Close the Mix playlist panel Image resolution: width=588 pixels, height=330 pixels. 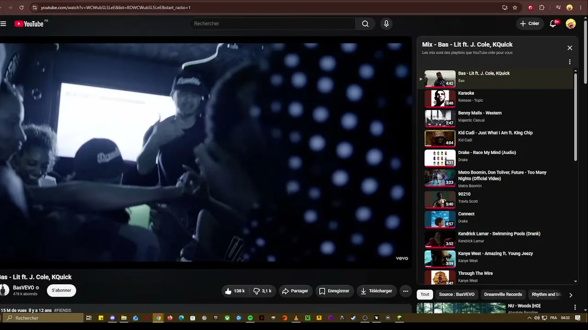[x=570, y=48]
